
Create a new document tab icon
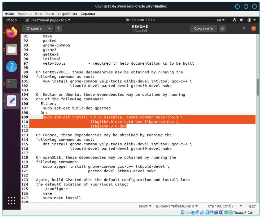coord(58,28)
